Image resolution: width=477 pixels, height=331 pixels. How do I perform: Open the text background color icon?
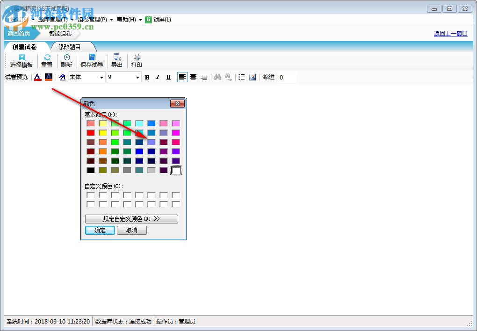click(49, 77)
